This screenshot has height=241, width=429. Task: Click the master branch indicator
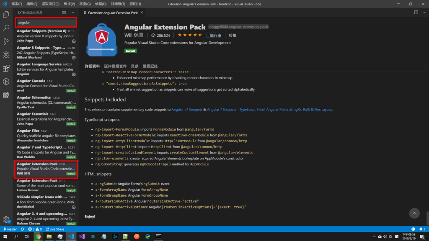[10, 229]
